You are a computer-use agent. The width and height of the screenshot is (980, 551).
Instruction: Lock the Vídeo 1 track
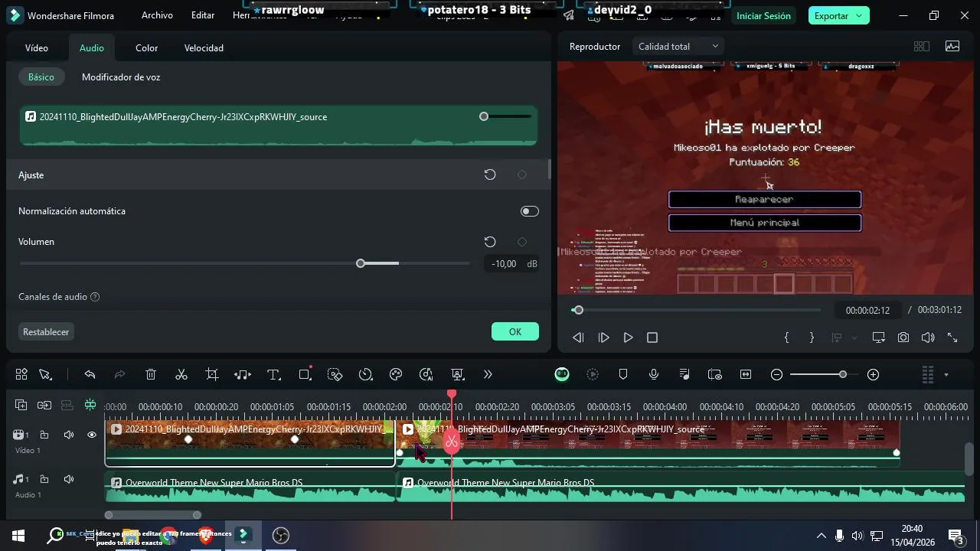44,435
